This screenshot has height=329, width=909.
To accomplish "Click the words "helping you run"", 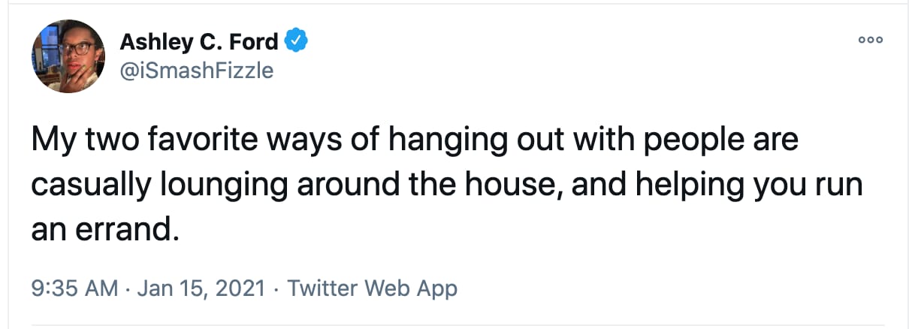I will (x=759, y=186).
